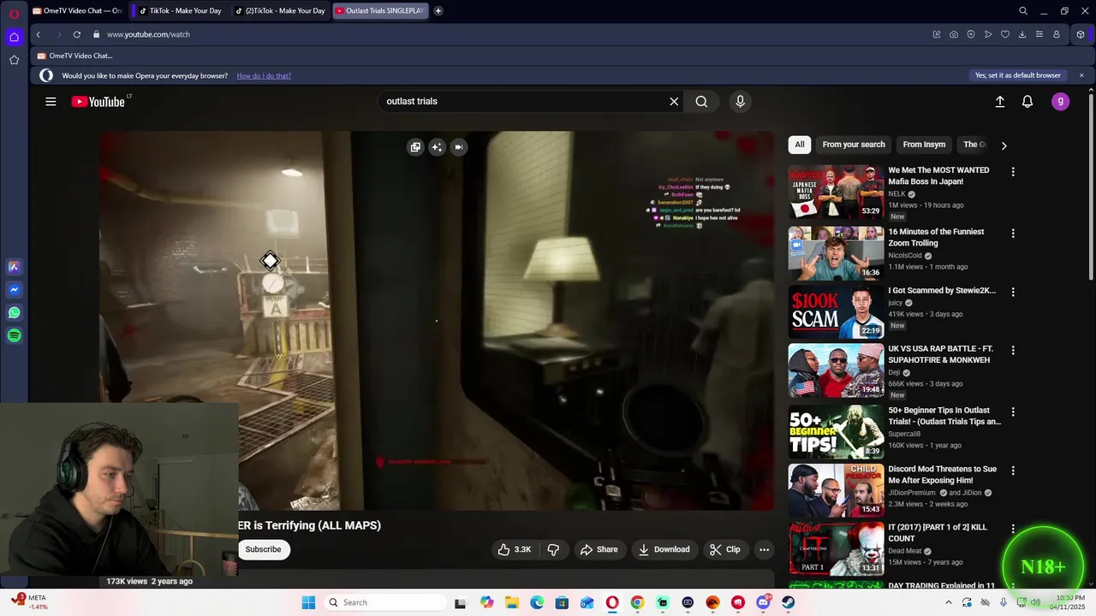Open Opera ad blocker shield icon
1096x616 pixels.
click(971, 34)
